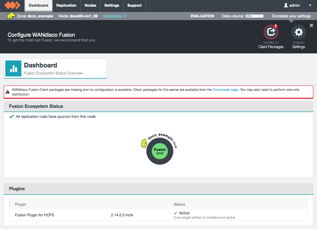Click the Hadoop elephant zone icon

tap(11, 16)
